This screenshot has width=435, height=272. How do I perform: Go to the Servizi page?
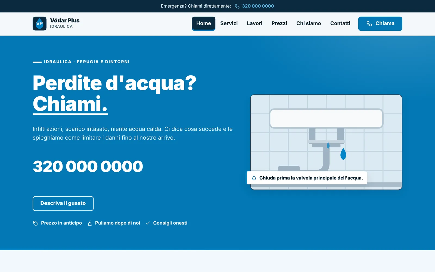click(229, 23)
